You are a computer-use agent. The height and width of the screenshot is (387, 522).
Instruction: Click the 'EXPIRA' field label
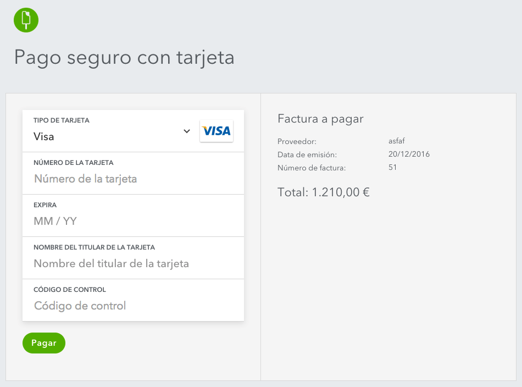[x=45, y=205]
